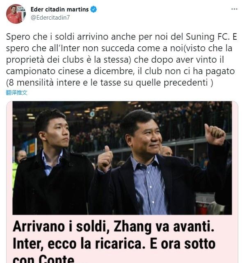The width and height of the screenshot is (242, 263).
Task: Click the tweet line starting '(8 mensilità intere'
Action: (110, 82)
